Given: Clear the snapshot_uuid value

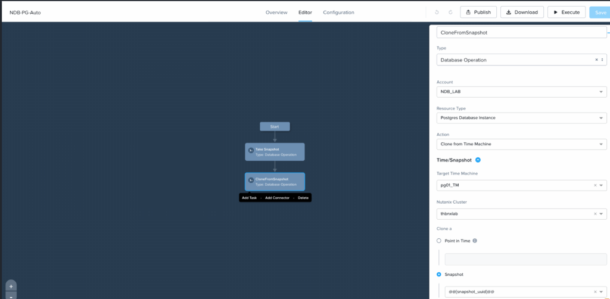Looking at the screenshot, I should pyautogui.click(x=595, y=292).
